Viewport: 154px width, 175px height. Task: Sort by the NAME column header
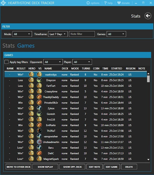(x=48, y=68)
